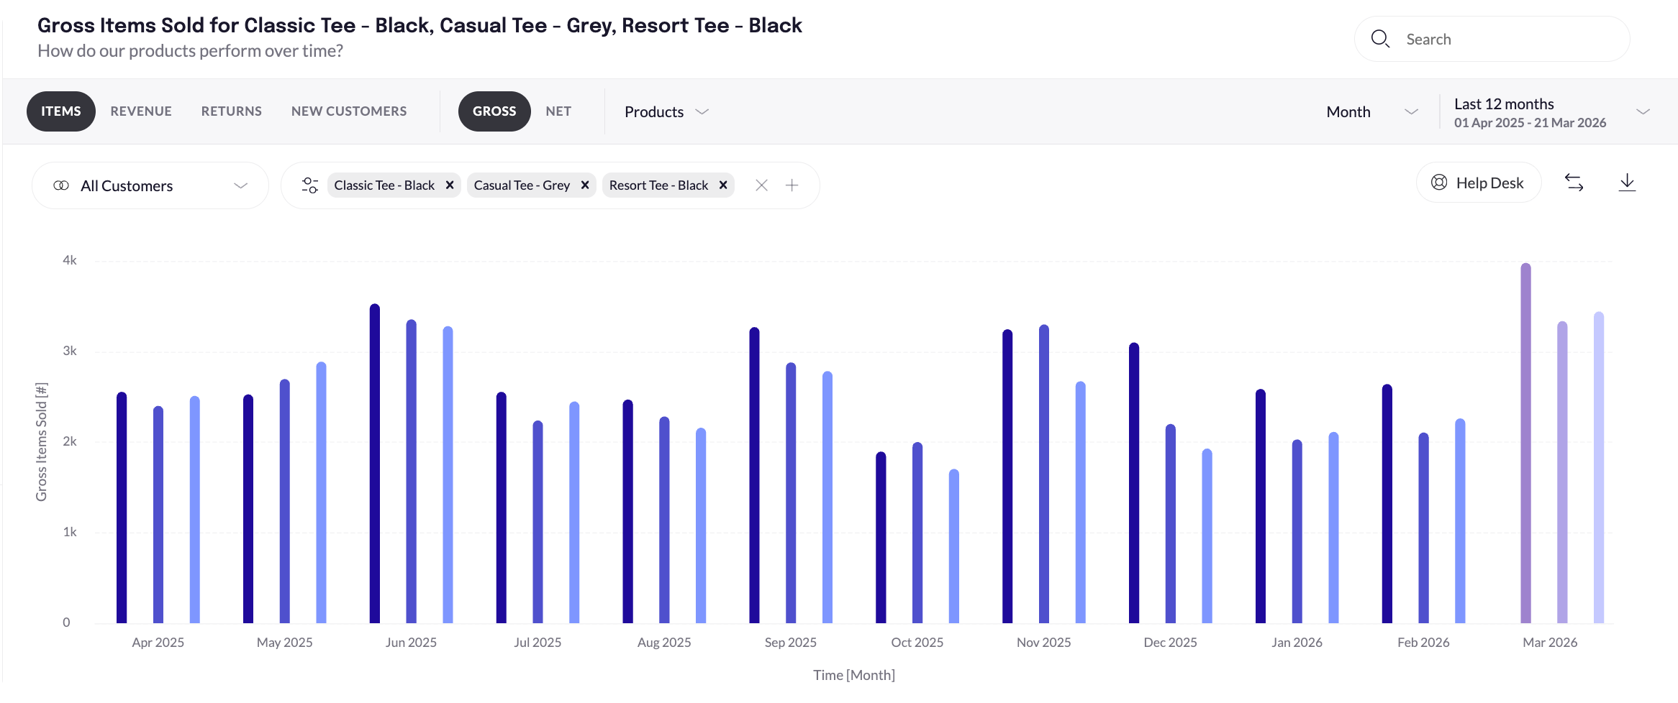Open the All Customers segment dropdown
The height and width of the screenshot is (703, 1678).
tap(150, 186)
